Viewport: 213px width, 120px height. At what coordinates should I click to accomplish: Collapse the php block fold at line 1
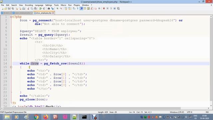pos(11,17)
